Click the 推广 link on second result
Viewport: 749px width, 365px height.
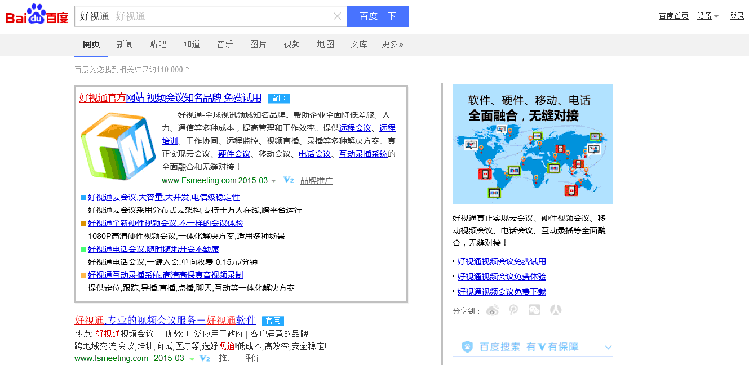pos(227,358)
